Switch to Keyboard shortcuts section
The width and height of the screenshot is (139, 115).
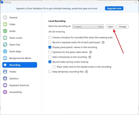coord(20,85)
